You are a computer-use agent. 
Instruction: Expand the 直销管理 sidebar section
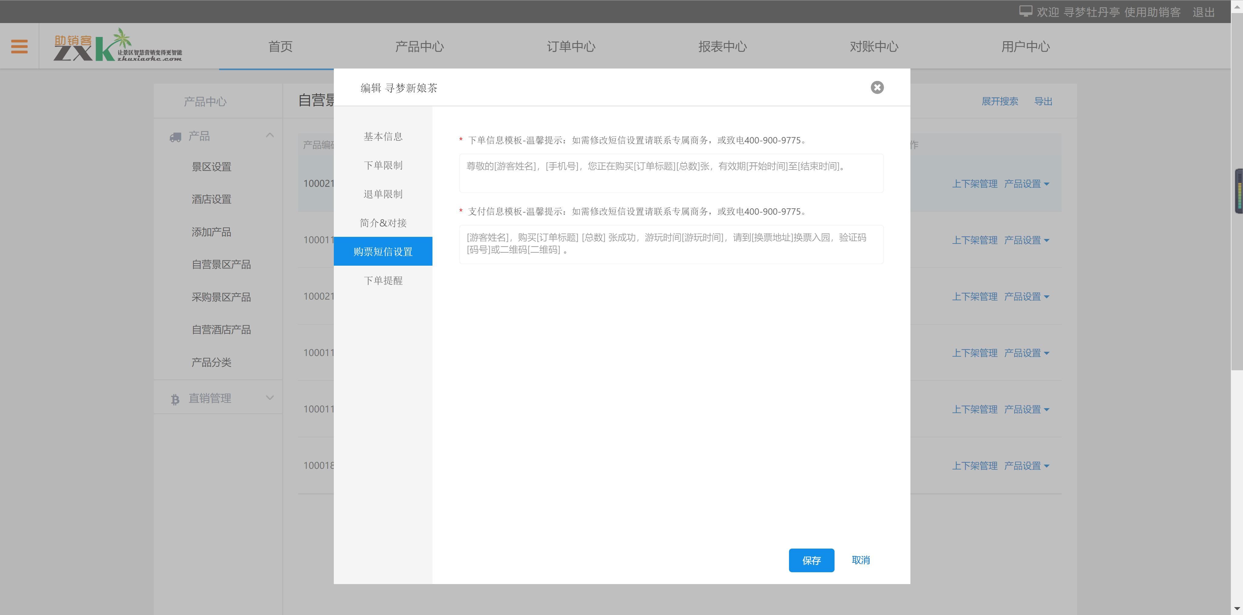(269, 398)
